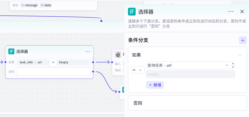Image resolution: width=249 pixels, height=117 pixels.
Task: Click the 选择器 node title on the canvas
Action: pyautogui.click(x=22, y=51)
